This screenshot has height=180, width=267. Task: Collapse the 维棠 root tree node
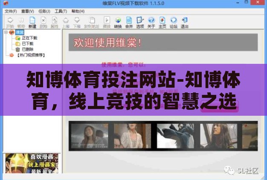coord(6,32)
